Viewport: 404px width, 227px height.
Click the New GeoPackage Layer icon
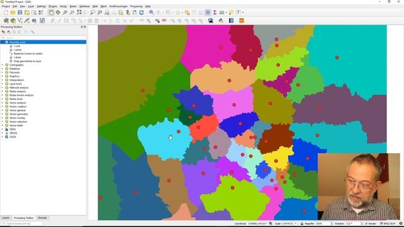(x=13, y=21)
